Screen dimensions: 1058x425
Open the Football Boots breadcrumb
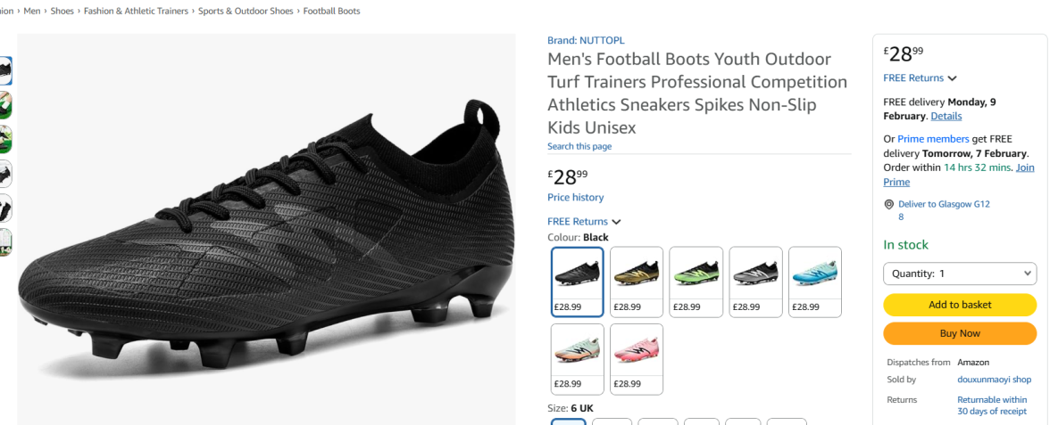331,12
